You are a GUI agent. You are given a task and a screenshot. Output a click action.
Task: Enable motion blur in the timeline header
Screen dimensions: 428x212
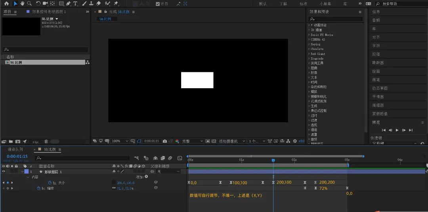[x=170, y=158]
